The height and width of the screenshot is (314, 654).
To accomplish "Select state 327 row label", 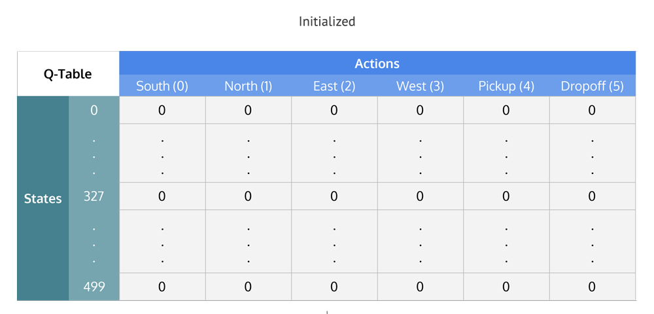I will pos(94,196).
